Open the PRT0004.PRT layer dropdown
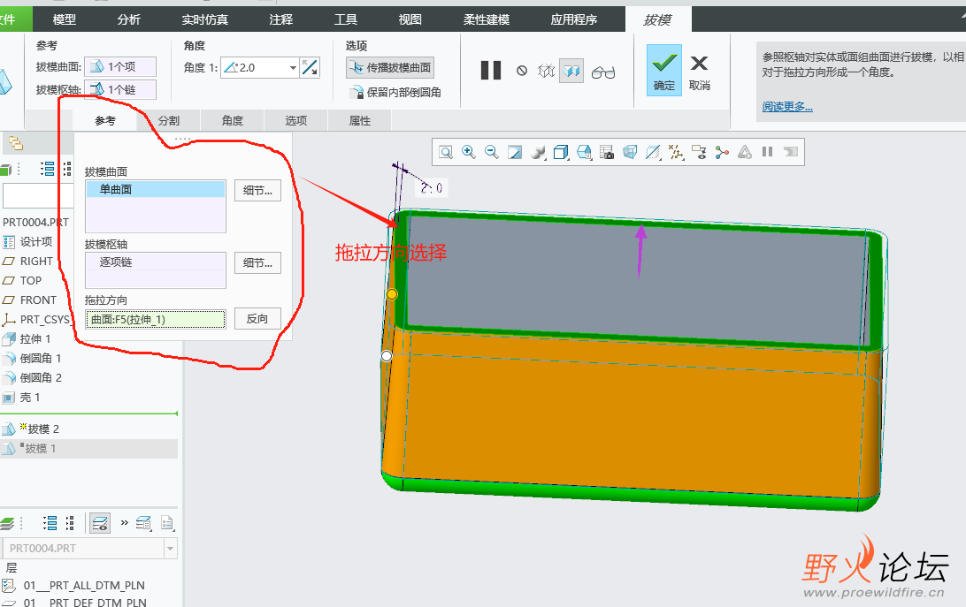The image size is (966, 607). [x=171, y=549]
